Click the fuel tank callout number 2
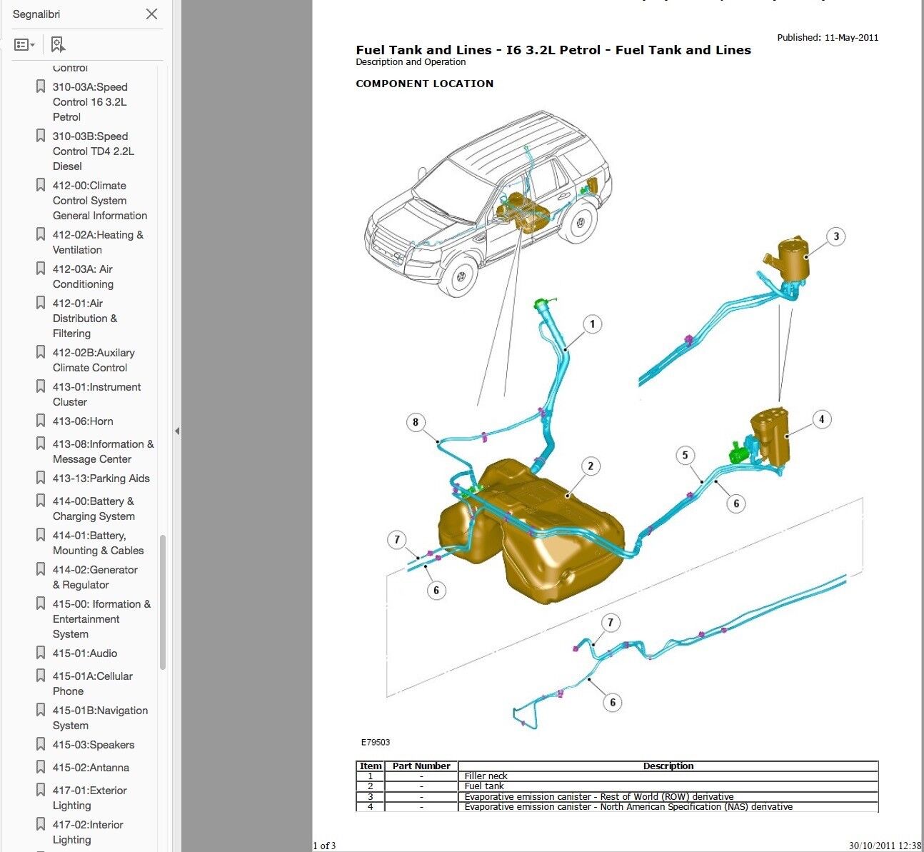 [590, 466]
